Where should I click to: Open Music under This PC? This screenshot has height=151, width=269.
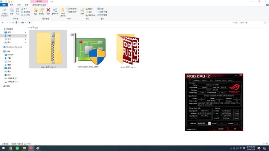click(x=8, y=65)
